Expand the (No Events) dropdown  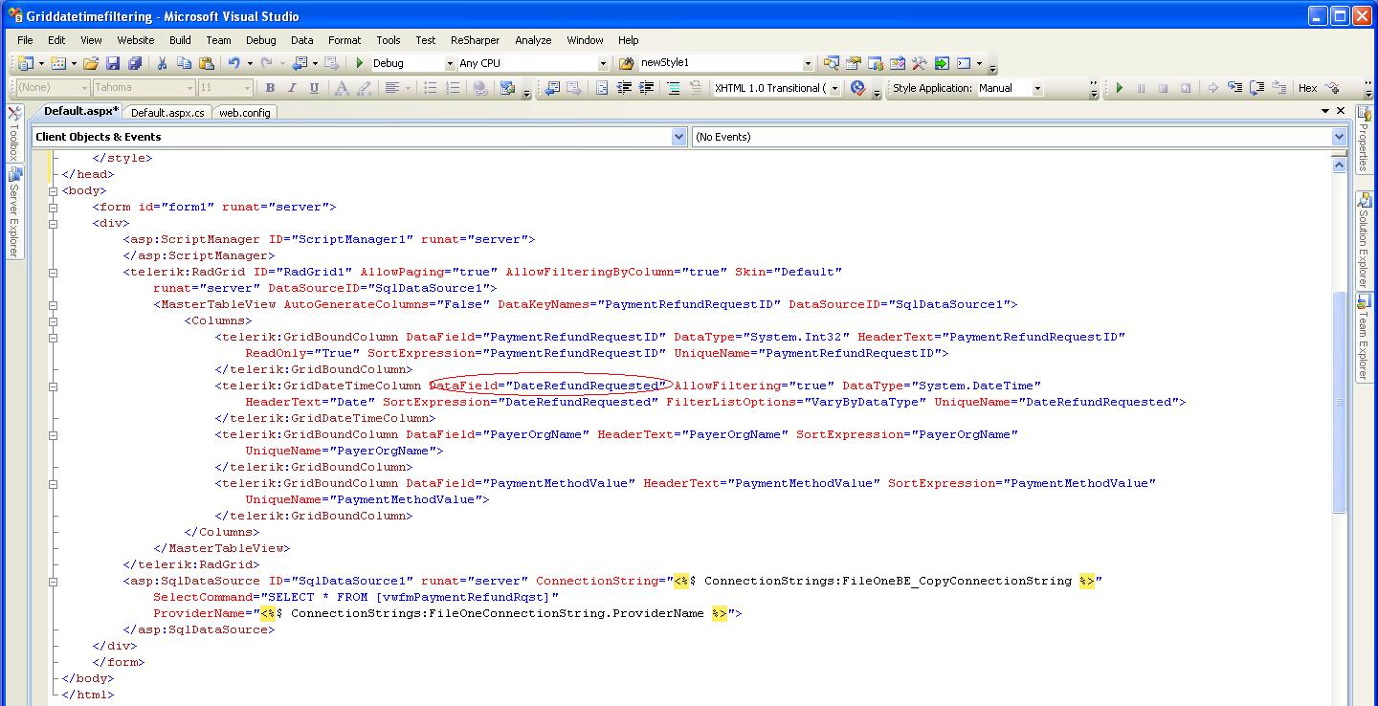[1339, 137]
